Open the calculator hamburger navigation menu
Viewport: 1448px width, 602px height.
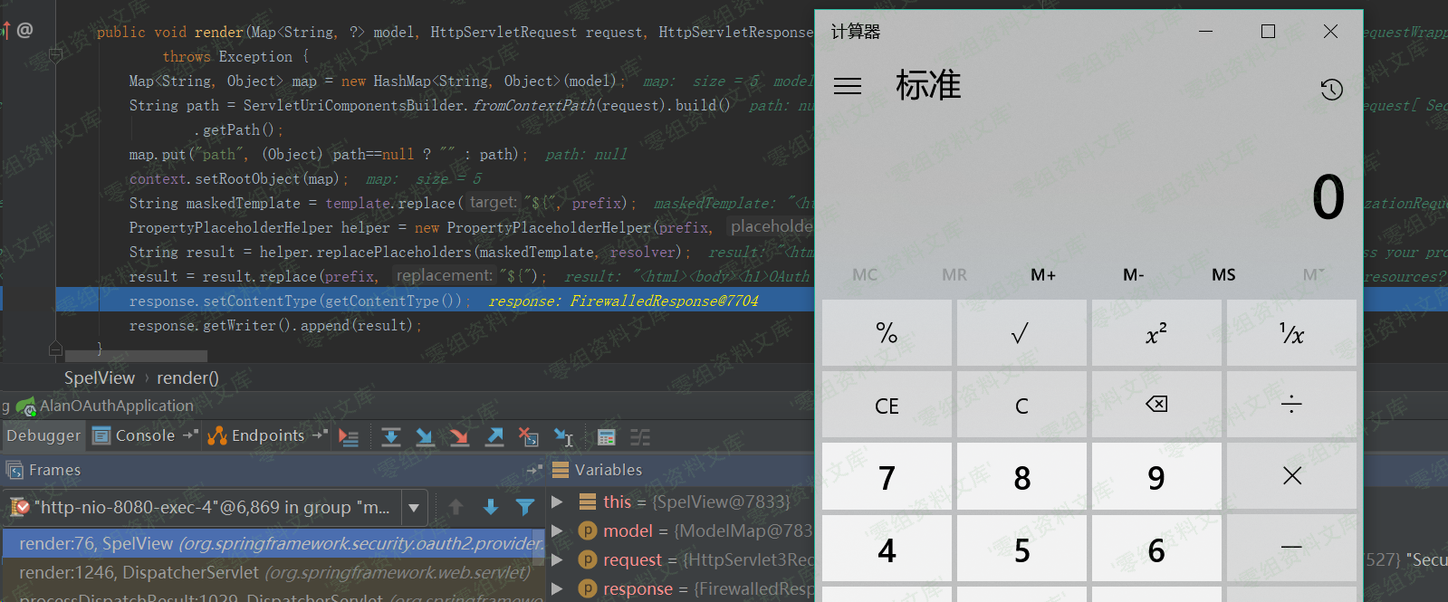[848, 86]
